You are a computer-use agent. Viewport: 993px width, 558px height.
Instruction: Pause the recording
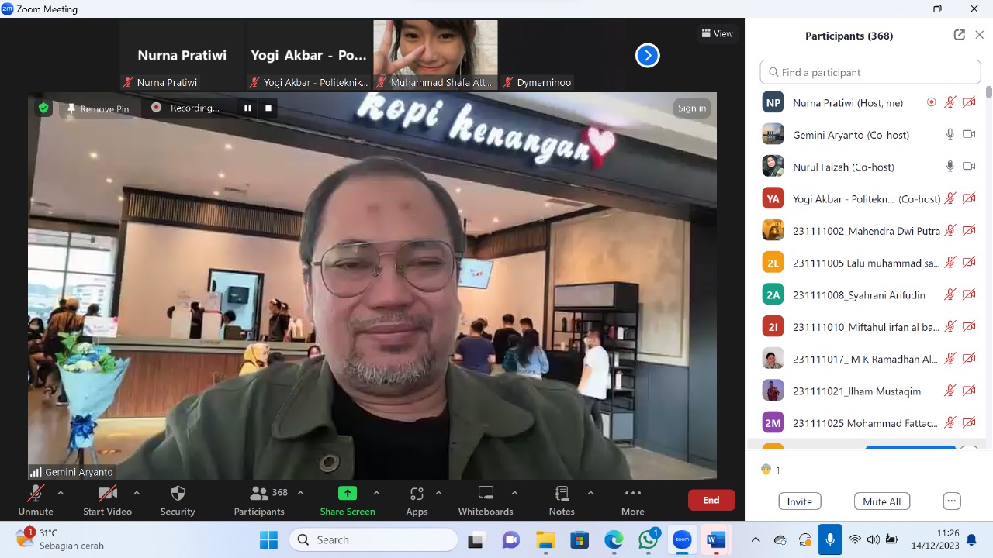[x=248, y=108]
